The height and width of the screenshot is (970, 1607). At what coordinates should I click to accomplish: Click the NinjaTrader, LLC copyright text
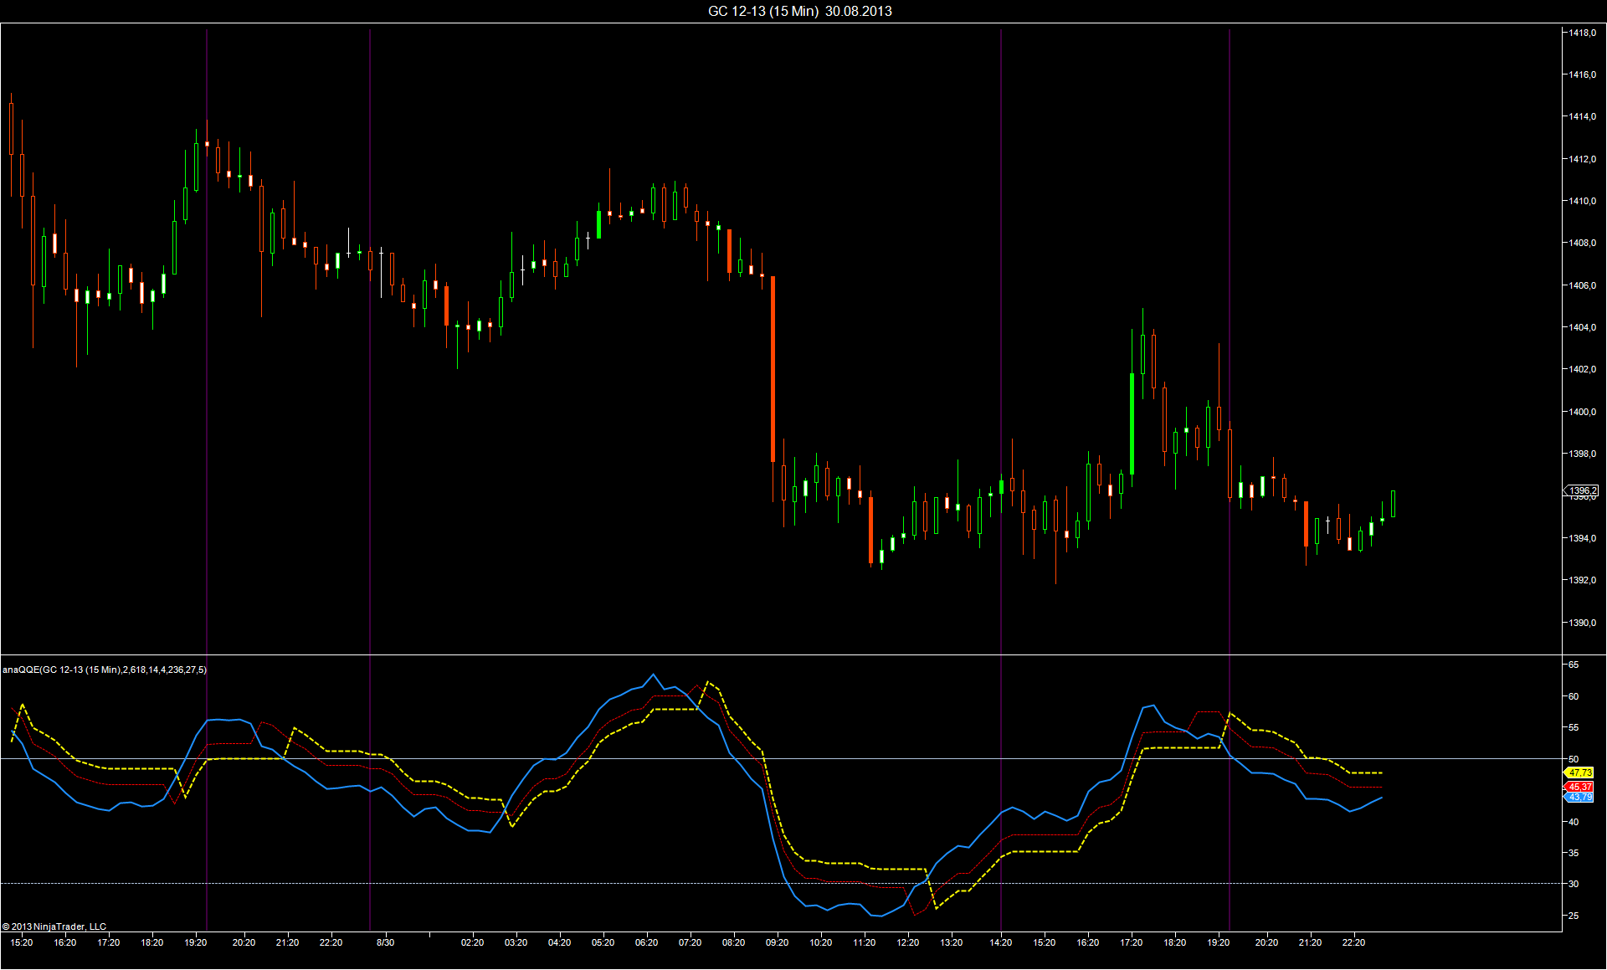click(x=54, y=926)
